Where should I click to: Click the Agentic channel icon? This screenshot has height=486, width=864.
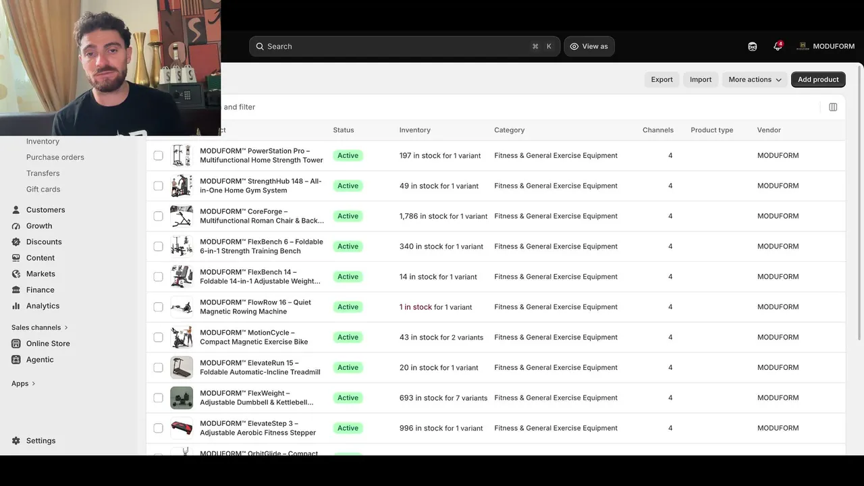click(16, 360)
